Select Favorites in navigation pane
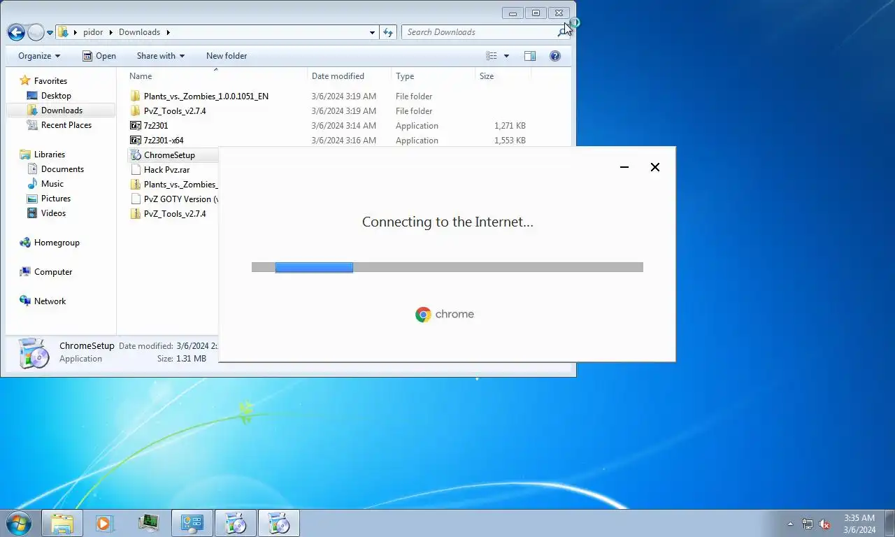Image resolution: width=895 pixels, height=537 pixels. tap(50, 81)
